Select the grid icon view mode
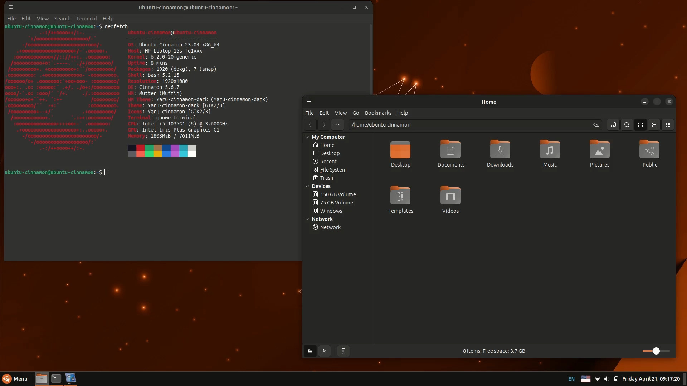 (x=640, y=124)
